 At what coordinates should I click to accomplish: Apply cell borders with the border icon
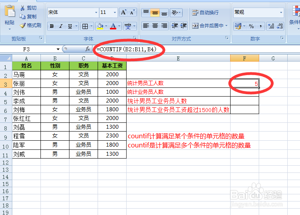(85, 26)
